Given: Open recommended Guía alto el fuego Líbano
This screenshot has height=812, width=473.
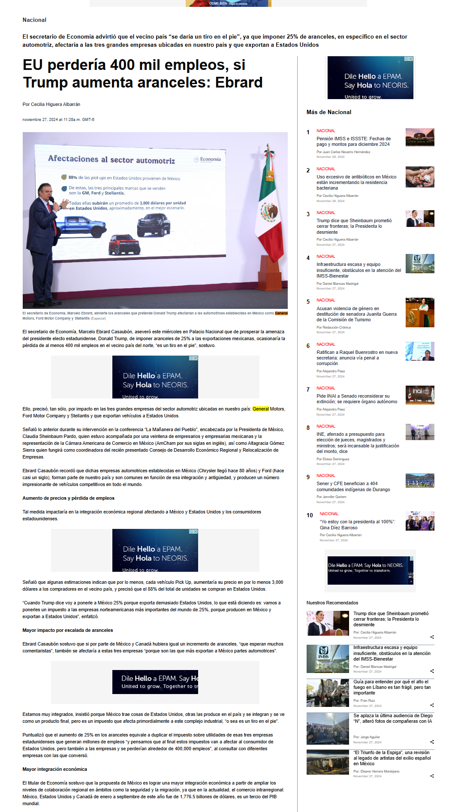Looking at the screenshot, I should click(392, 687).
